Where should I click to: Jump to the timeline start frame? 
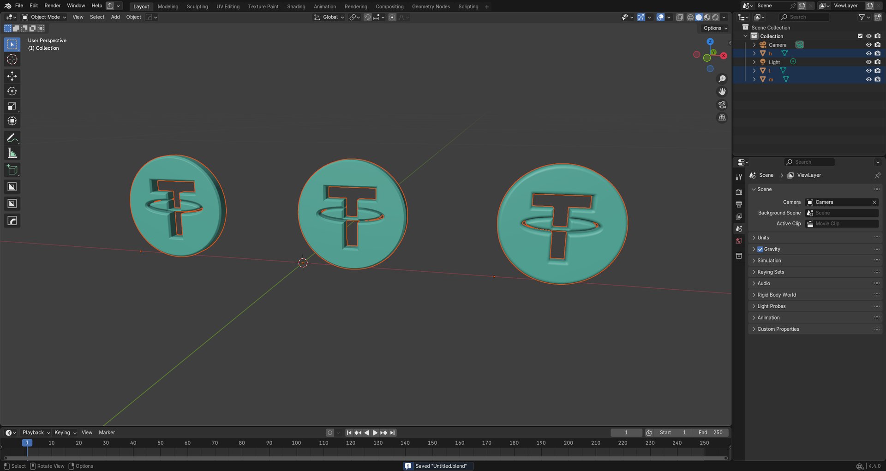click(349, 433)
